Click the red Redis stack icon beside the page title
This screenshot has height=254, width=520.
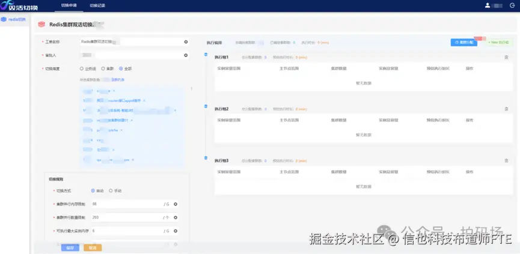click(x=41, y=24)
